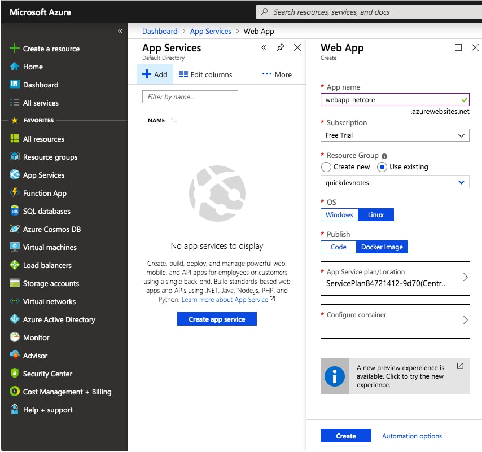Click Edit columns in the toolbar
Image resolution: width=482 pixels, height=452 pixels.
point(205,74)
